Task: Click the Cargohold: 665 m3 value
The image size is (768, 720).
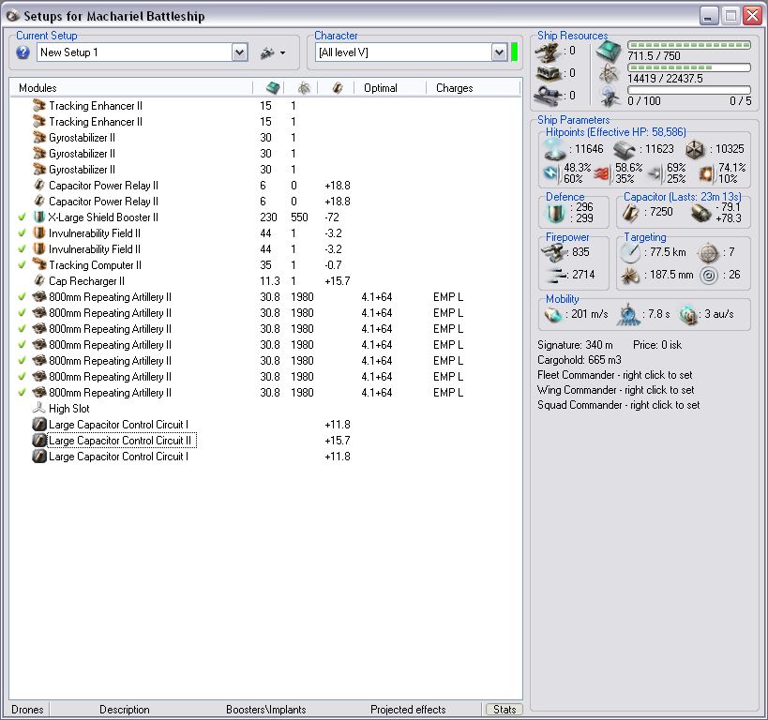Action: pyautogui.click(x=580, y=360)
